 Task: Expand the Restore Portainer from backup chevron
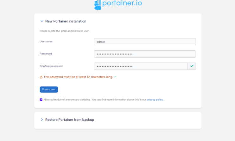point(42,120)
